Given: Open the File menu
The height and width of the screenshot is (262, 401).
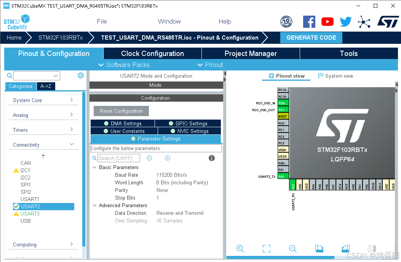Looking at the screenshot, I should [102, 21].
